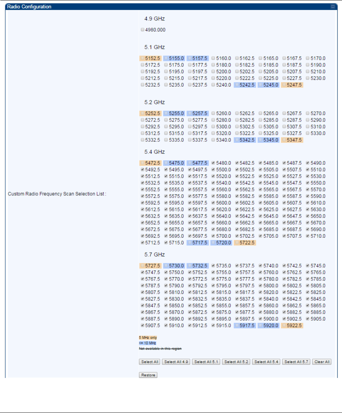Untick the 5905.0 frequency checkbox
Screen dimensions: 342x413
point(308,319)
